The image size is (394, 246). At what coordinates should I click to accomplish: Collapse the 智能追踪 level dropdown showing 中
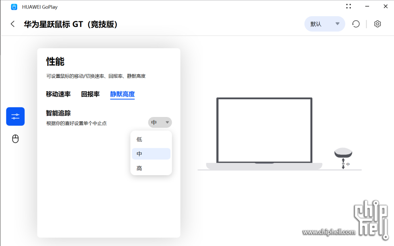click(x=160, y=122)
